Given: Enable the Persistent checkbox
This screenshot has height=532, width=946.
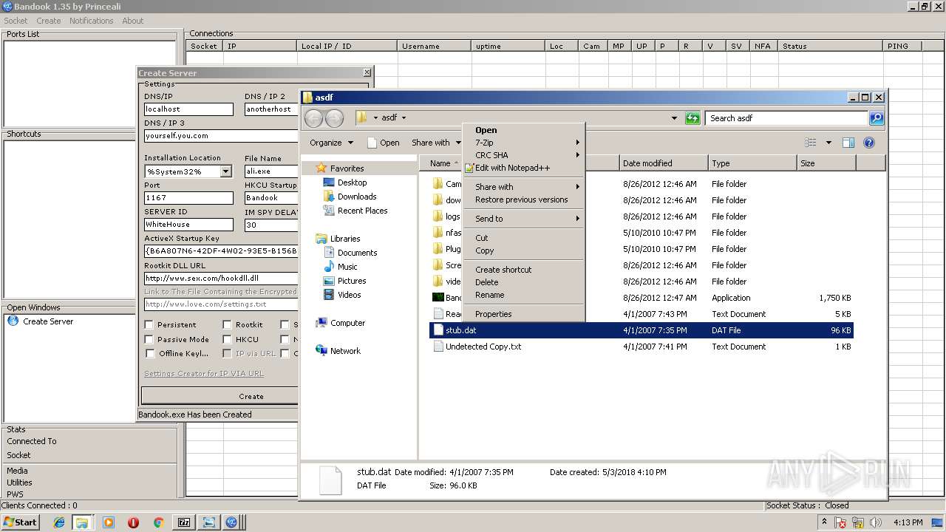Looking at the screenshot, I should coord(149,324).
